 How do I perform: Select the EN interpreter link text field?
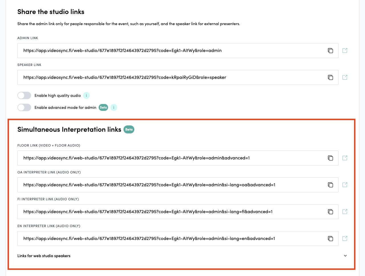pos(171,239)
